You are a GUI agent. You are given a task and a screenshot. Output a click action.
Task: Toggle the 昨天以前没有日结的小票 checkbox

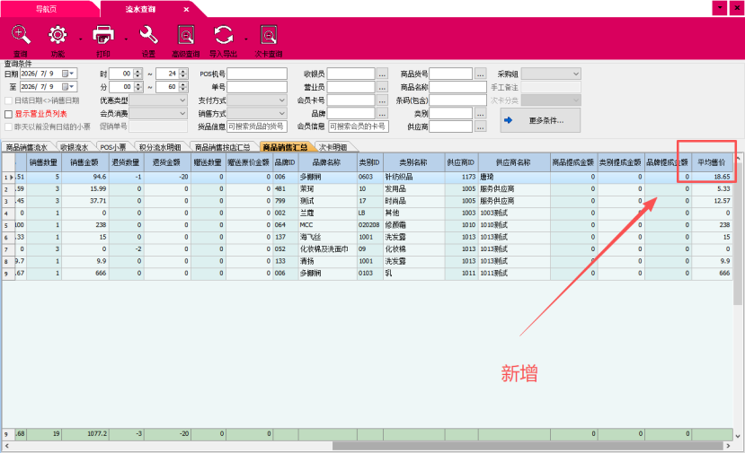click(x=9, y=126)
